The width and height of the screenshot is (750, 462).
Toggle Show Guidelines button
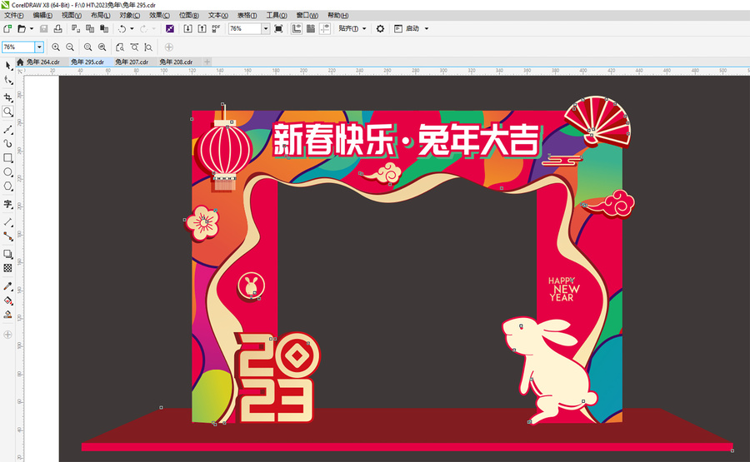tap(325, 28)
